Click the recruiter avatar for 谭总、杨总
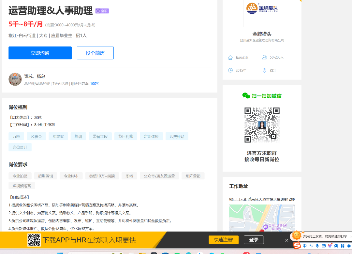Screen dimensions: 352x254 click(15, 79)
